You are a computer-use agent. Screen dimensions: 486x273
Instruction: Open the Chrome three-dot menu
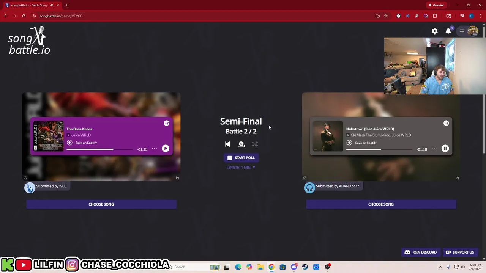[480, 16]
